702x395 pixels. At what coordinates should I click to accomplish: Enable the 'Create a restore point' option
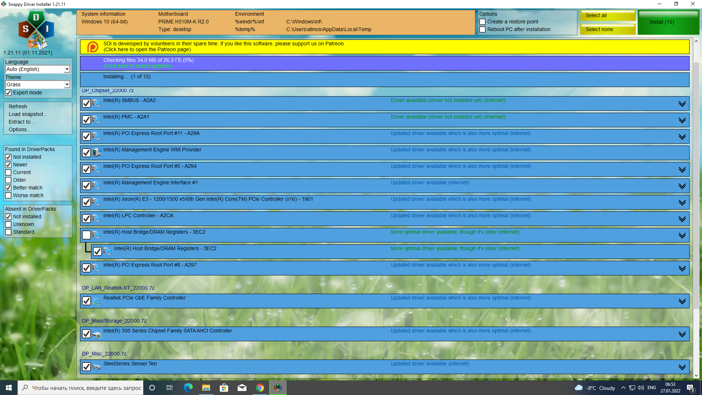click(x=483, y=22)
